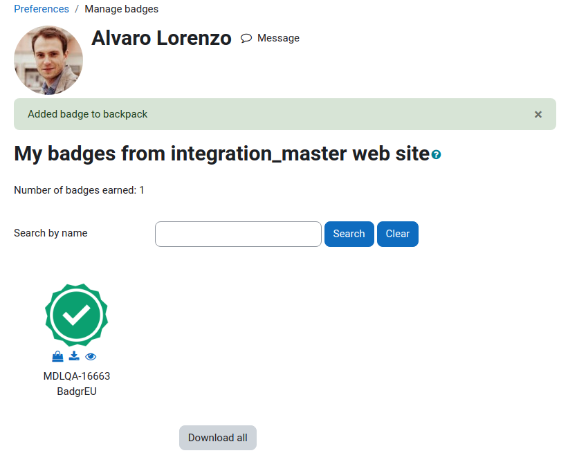Click the Message speech bubble icon
This screenshot has height=453, width=568.
pos(246,38)
